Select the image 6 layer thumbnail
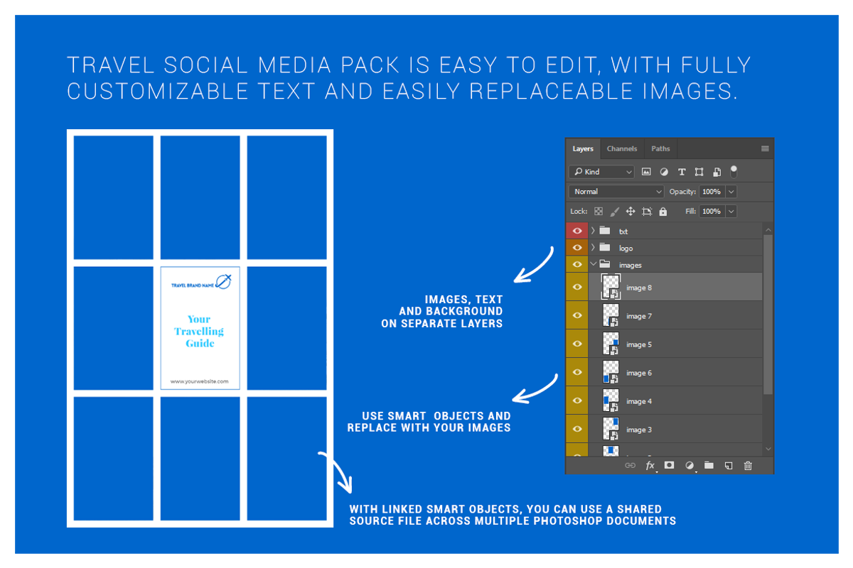This screenshot has width=853, height=568. click(x=611, y=372)
